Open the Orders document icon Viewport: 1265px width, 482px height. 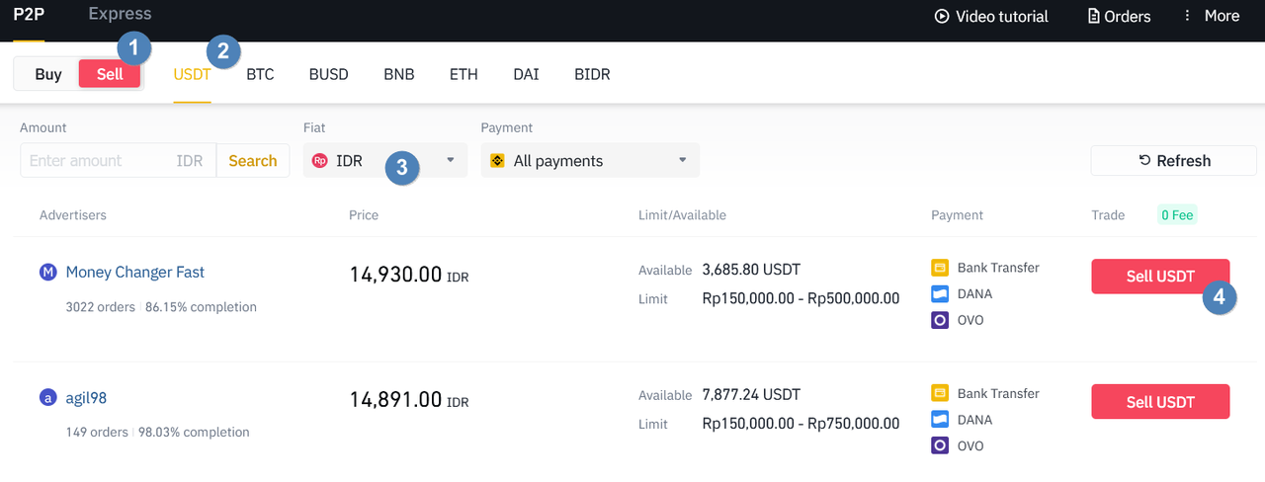click(x=1094, y=16)
